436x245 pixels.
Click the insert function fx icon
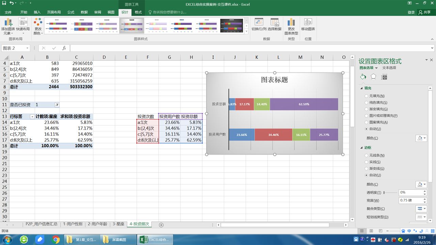tap(64, 48)
